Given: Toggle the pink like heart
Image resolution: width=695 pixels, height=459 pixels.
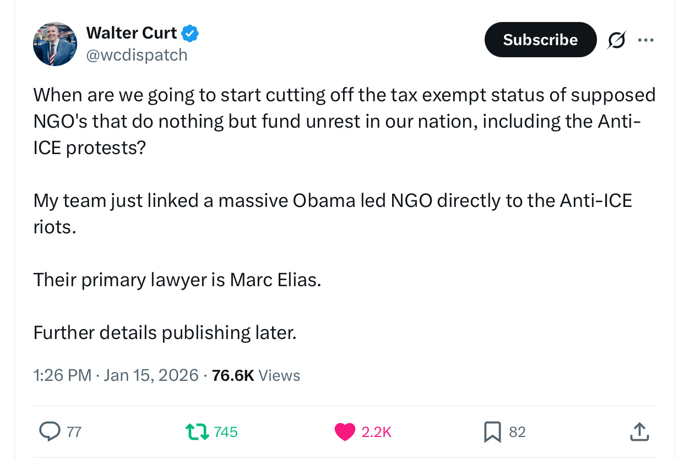Looking at the screenshot, I should tap(345, 432).
